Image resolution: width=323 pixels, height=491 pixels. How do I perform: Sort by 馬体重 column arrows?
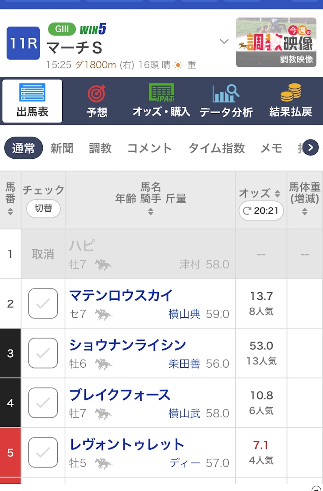coord(305,211)
